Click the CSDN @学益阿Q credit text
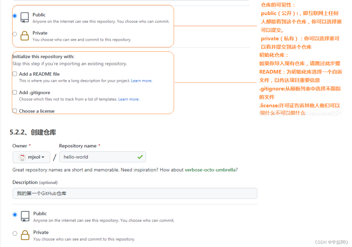 click(x=332, y=242)
